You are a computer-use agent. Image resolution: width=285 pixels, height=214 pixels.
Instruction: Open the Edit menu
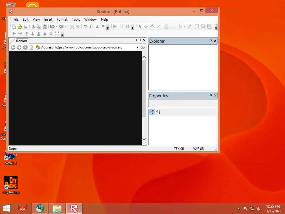[25, 20]
